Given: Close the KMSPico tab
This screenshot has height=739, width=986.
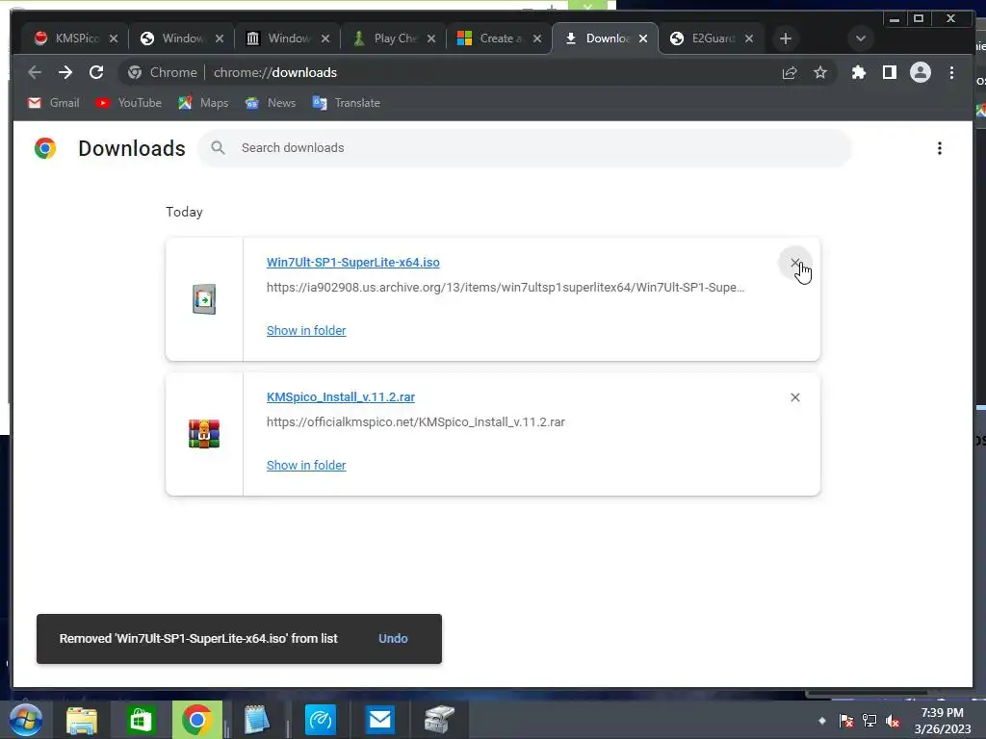Looking at the screenshot, I should (114, 38).
